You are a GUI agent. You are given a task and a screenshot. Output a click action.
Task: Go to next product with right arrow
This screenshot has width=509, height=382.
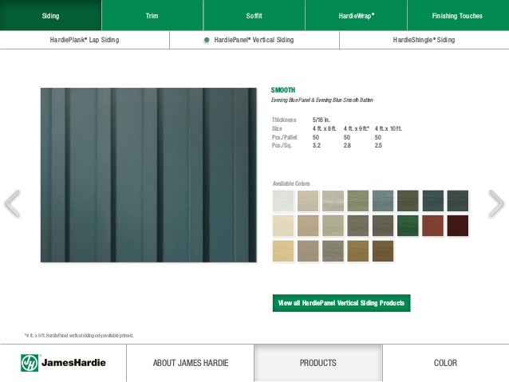pyautogui.click(x=496, y=203)
